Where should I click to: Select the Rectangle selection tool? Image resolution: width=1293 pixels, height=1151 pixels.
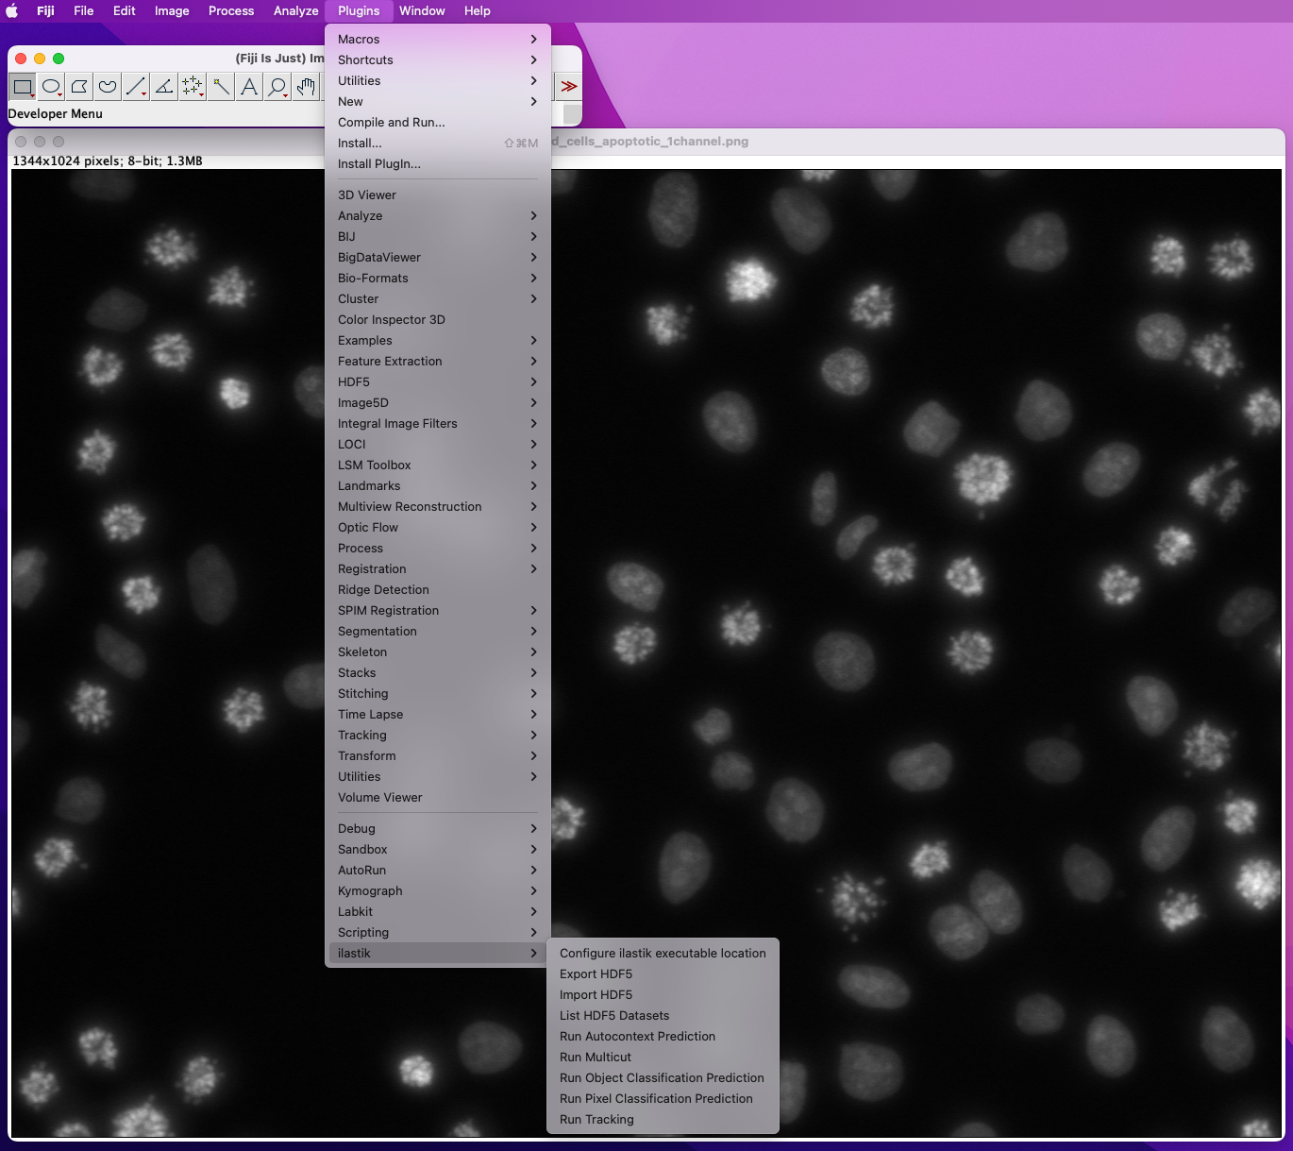click(23, 87)
